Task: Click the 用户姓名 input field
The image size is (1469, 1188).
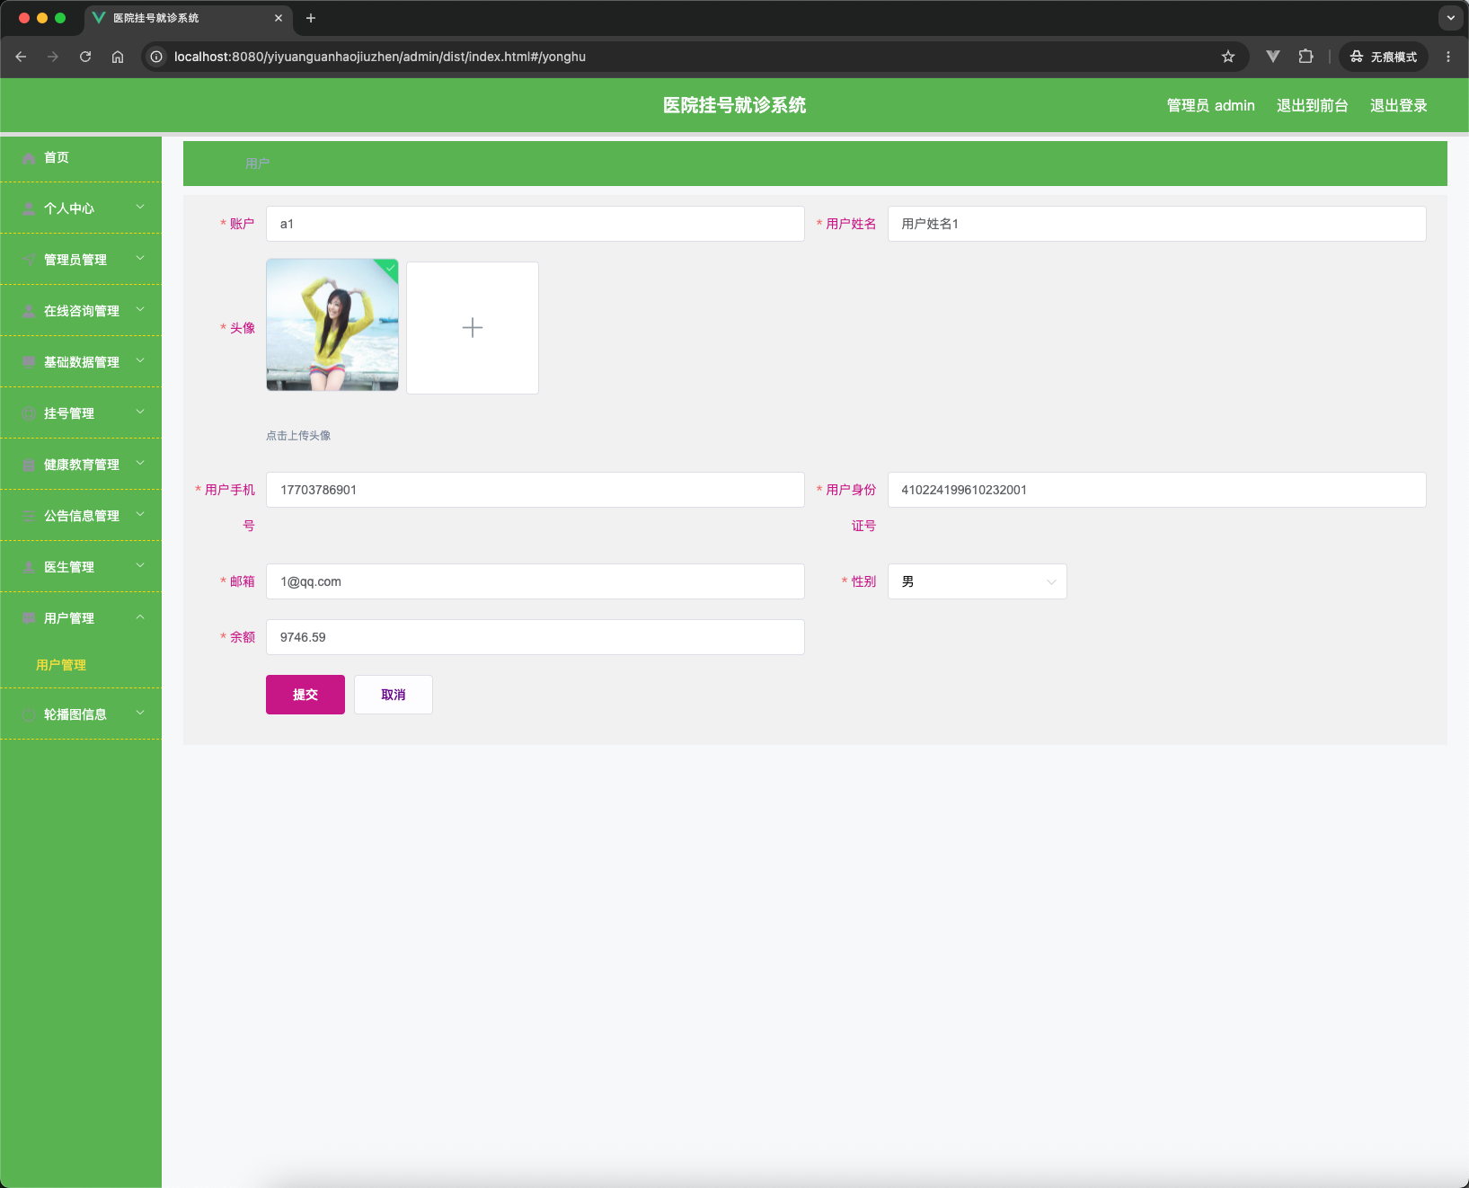Action: click(1156, 224)
